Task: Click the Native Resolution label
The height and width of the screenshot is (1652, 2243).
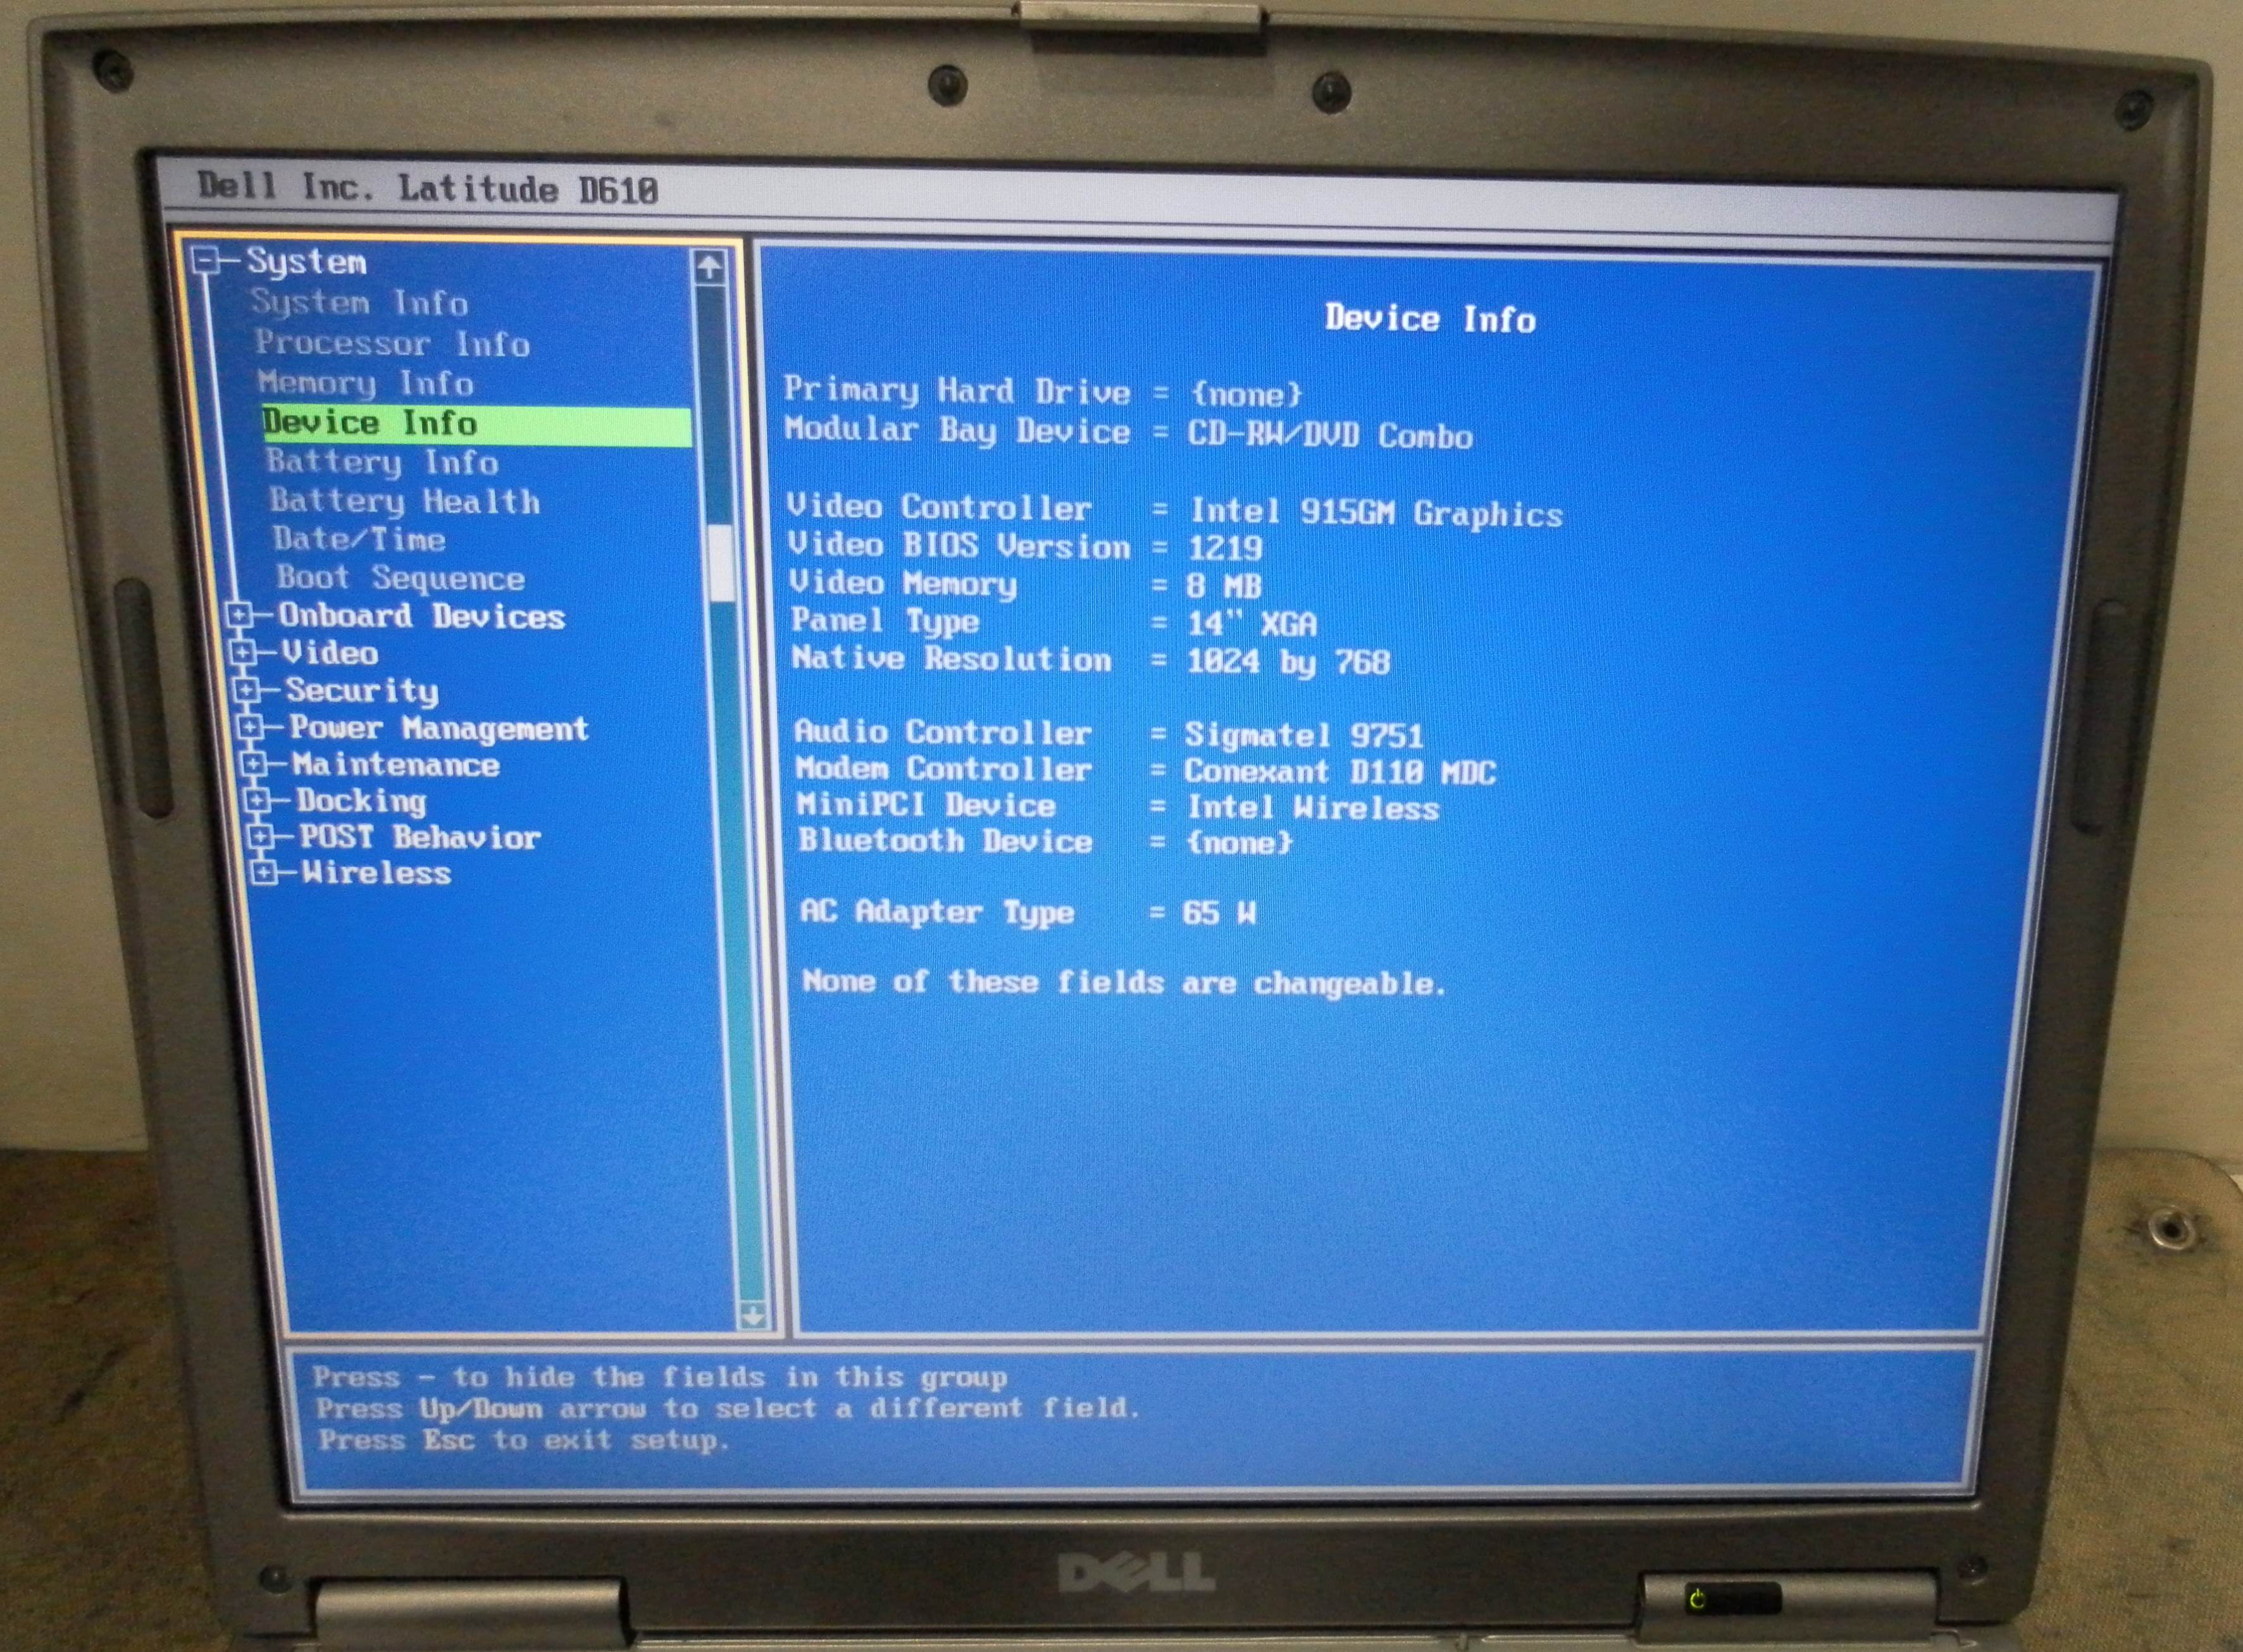Action: point(951,659)
